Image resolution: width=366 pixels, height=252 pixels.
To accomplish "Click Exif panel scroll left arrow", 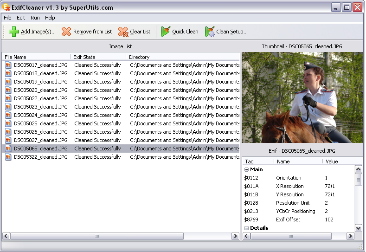I will 246,236.
